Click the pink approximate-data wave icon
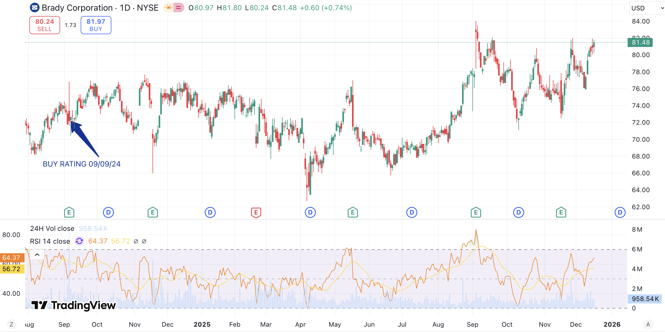Viewport: 665px width, 332px height. click(179, 8)
